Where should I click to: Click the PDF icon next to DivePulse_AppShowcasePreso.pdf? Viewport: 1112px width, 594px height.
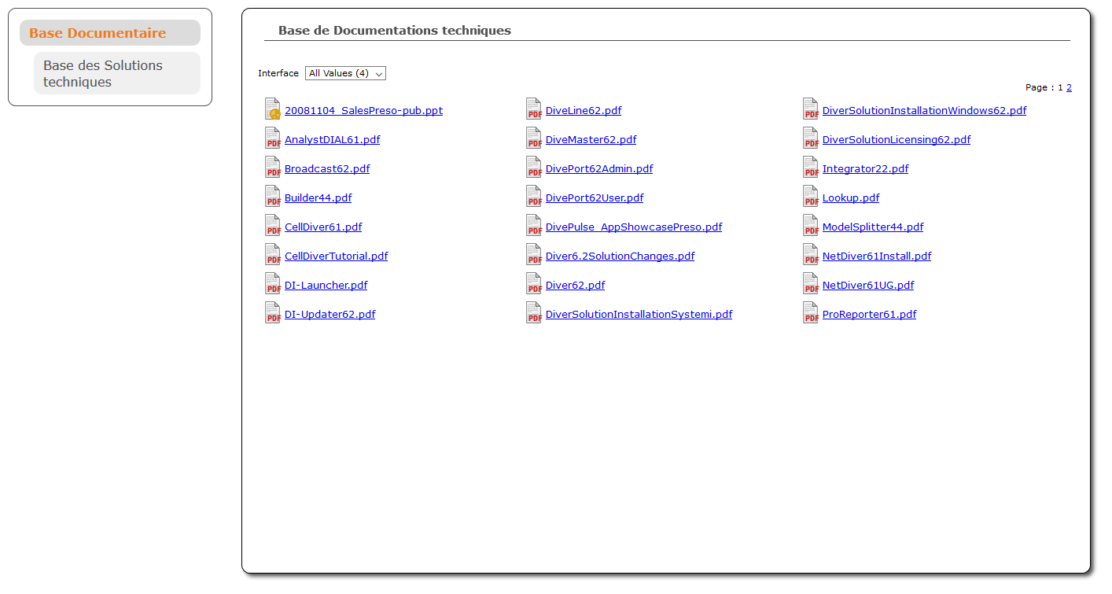(x=534, y=225)
